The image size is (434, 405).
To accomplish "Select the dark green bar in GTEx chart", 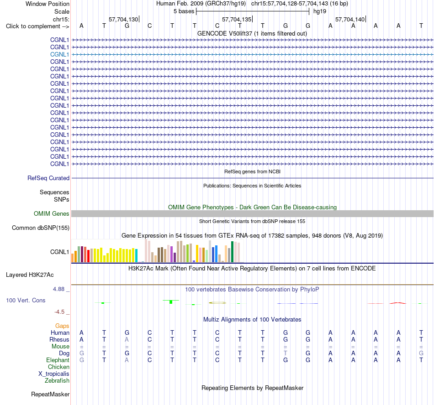I will (x=232, y=252).
